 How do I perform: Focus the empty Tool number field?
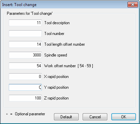coord(25,34)
